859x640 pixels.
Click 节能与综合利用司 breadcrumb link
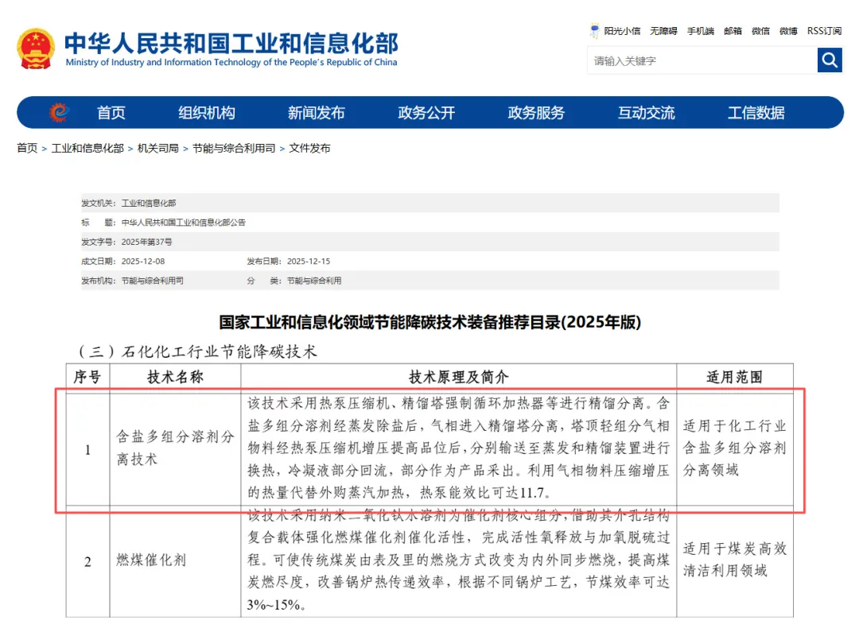coord(234,149)
